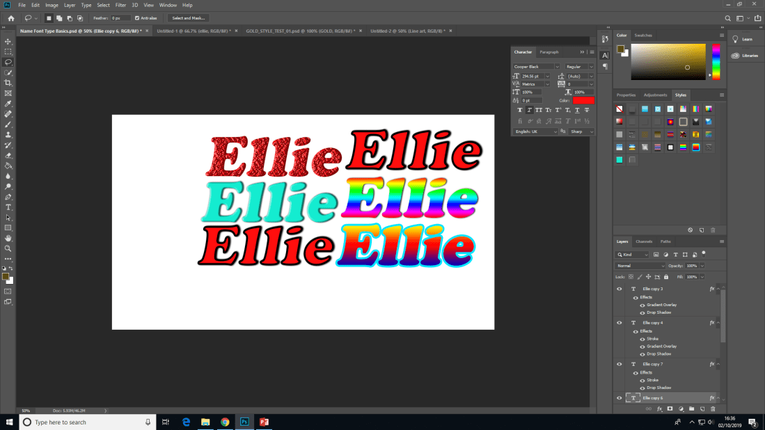The width and height of the screenshot is (765, 430).
Task: Pick the Eyedropper tool
Action: pos(8,103)
